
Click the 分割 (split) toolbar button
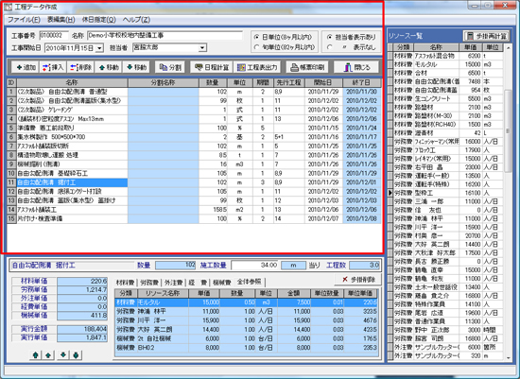point(170,67)
